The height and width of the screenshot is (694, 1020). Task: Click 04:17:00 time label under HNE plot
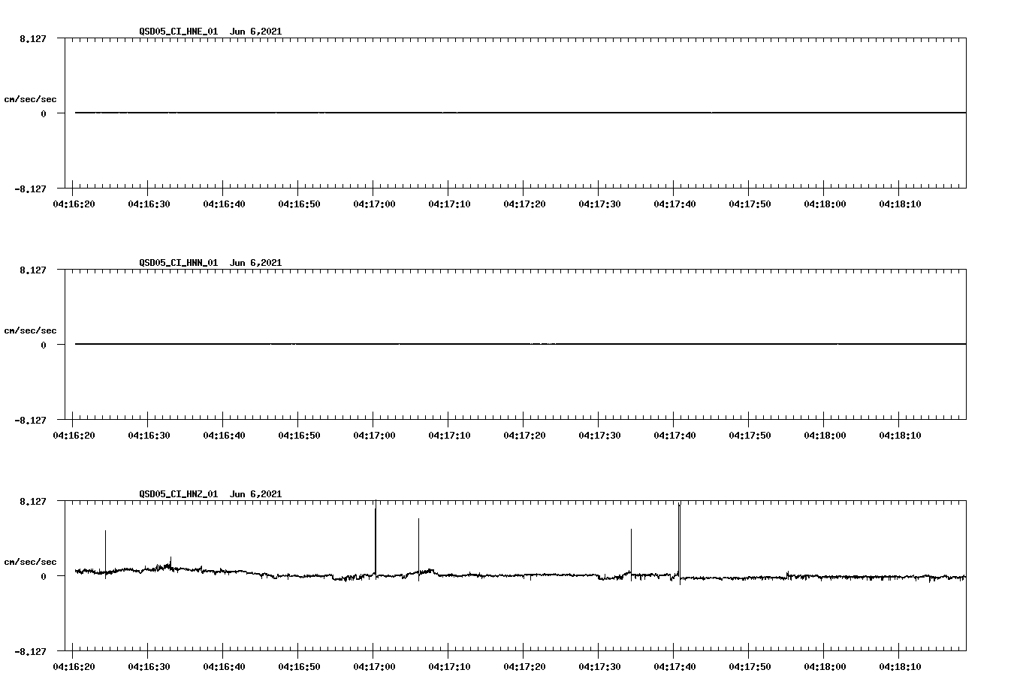(374, 204)
